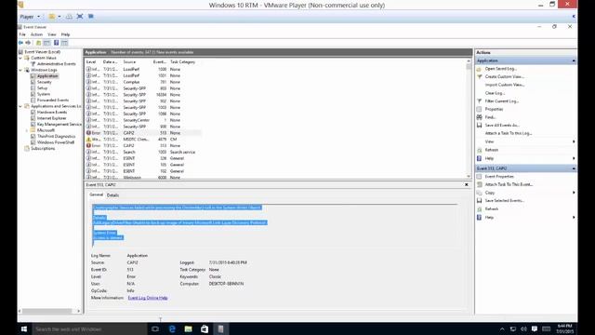Image resolution: width=595 pixels, height=335 pixels.
Task: Switch to the Details tab
Action: click(x=112, y=194)
